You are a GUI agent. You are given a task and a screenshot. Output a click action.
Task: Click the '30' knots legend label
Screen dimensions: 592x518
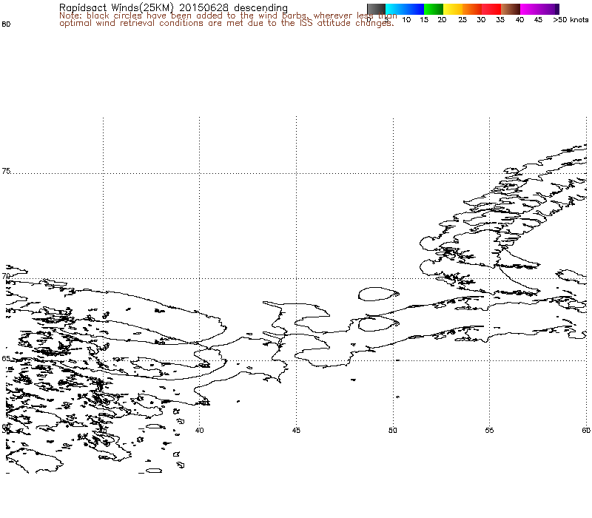coord(481,20)
